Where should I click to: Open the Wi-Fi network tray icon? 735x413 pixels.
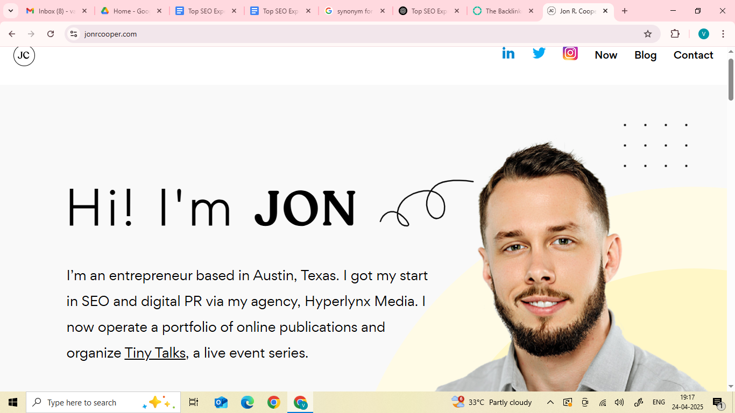pos(603,402)
